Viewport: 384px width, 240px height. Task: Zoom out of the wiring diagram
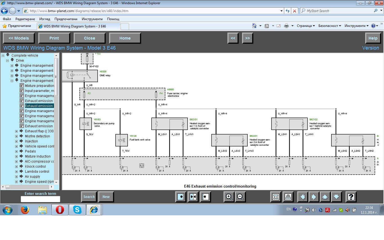(x=240, y=197)
